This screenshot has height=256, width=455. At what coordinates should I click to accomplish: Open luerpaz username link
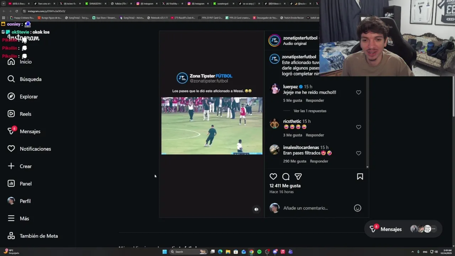pos(290,87)
